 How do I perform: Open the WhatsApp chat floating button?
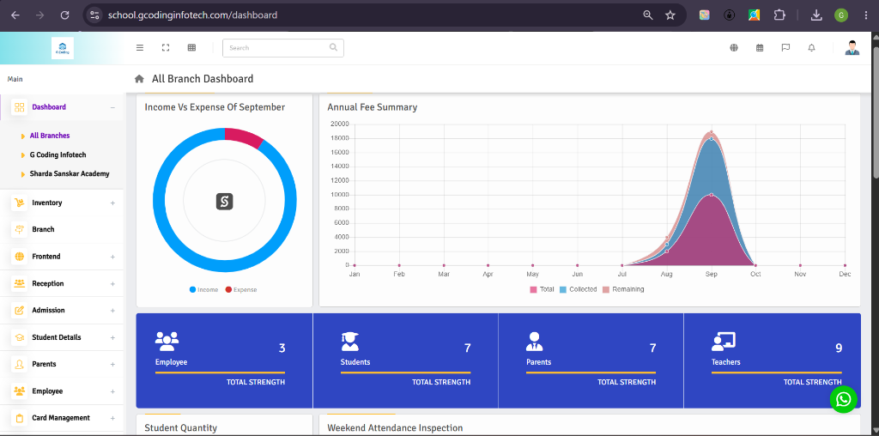click(x=843, y=400)
